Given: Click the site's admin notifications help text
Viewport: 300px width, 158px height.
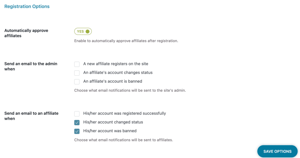Looking at the screenshot, I should click(x=130, y=90).
